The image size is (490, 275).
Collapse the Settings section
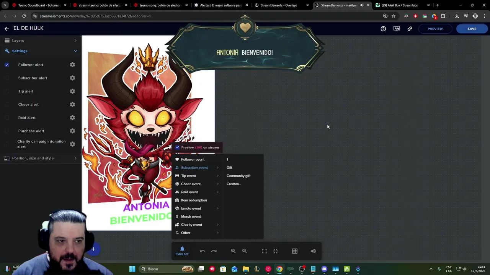click(41, 51)
